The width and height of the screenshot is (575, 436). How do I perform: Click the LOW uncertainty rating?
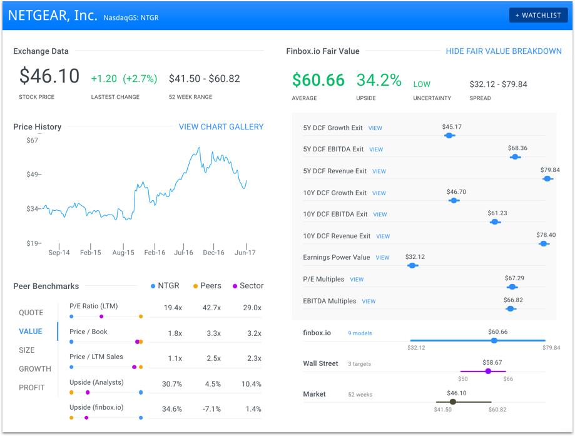(x=422, y=84)
